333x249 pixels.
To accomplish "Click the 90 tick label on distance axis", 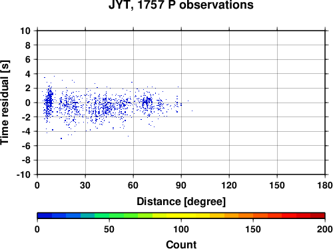I will point(181,185).
